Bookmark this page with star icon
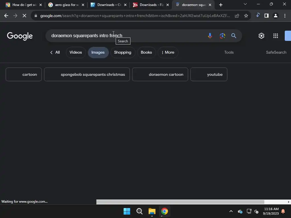The image size is (291, 218). coord(246,16)
